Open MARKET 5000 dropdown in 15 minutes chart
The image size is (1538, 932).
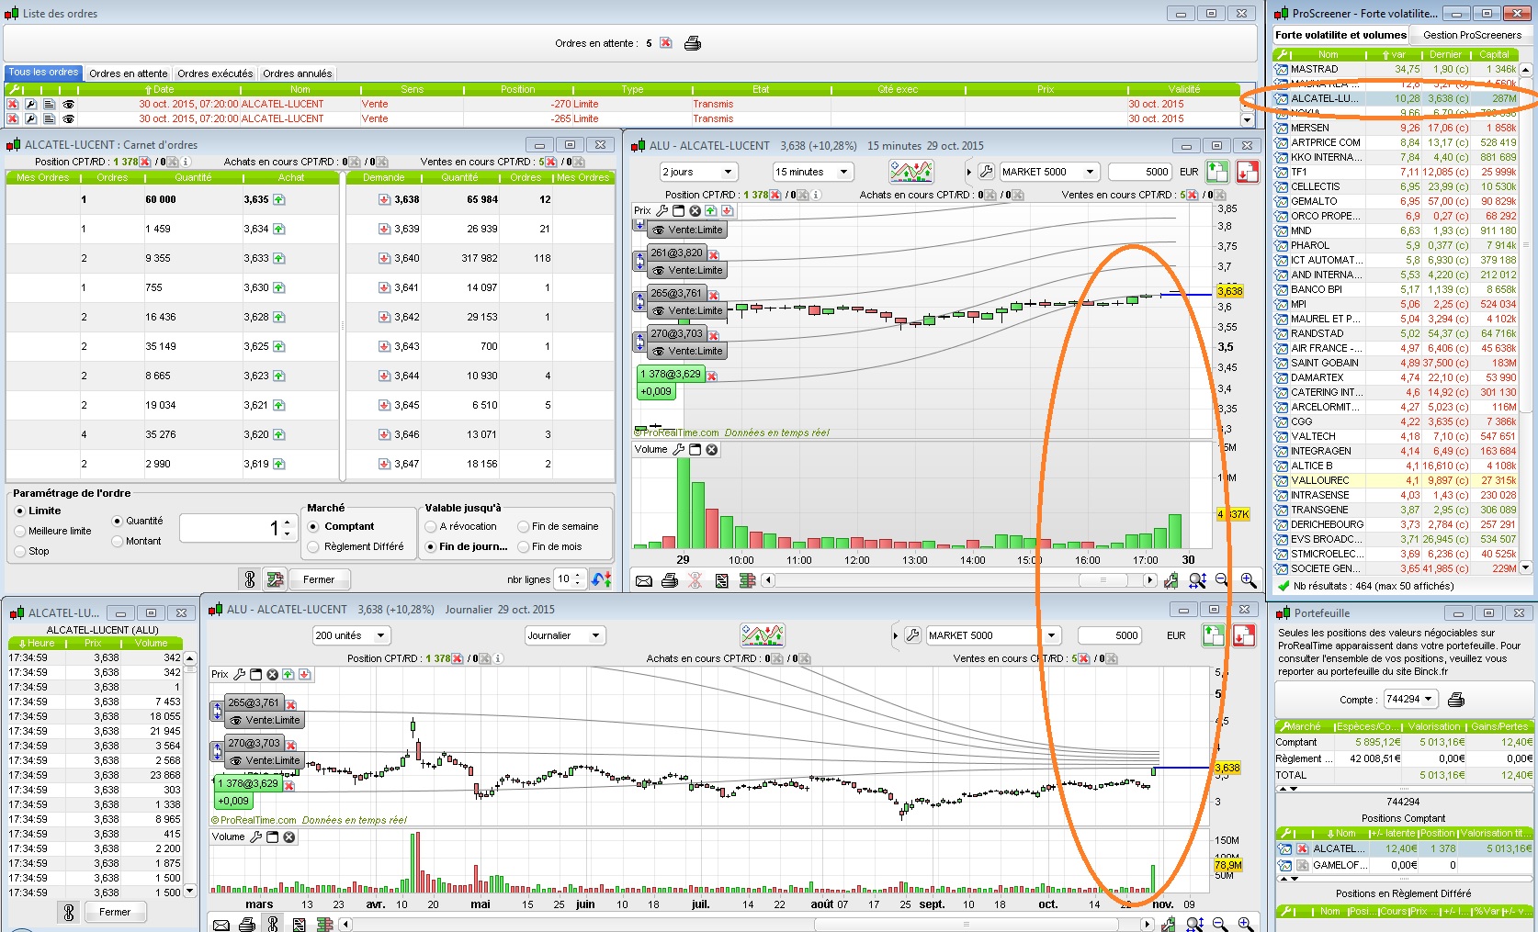[1049, 172]
